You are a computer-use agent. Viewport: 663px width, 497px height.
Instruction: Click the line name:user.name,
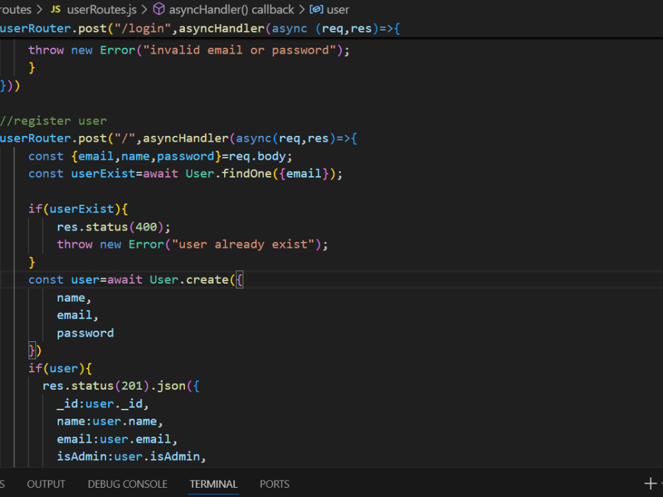[110, 421]
